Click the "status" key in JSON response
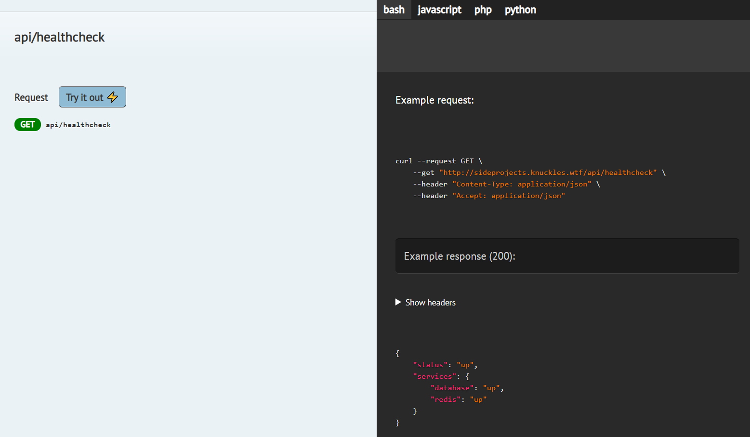This screenshot has height=437, width=750. pos(430,365)
